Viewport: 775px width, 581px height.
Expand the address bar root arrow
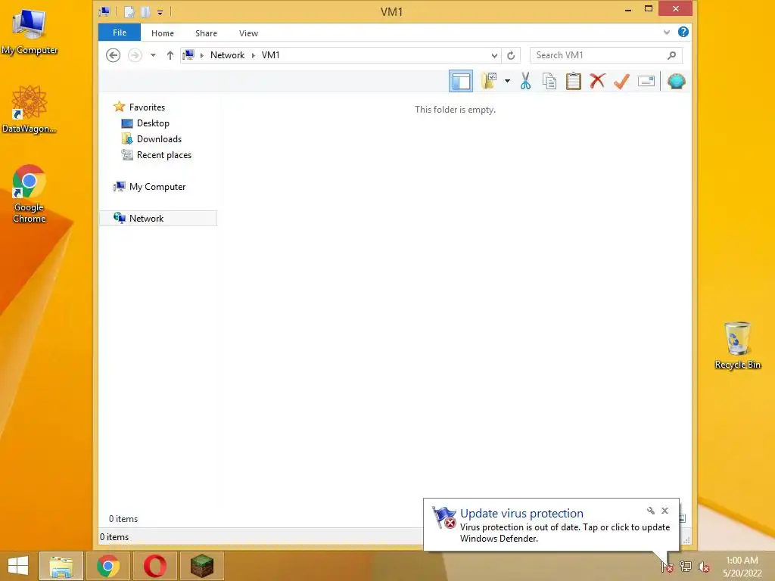click(x=201, y=55)
